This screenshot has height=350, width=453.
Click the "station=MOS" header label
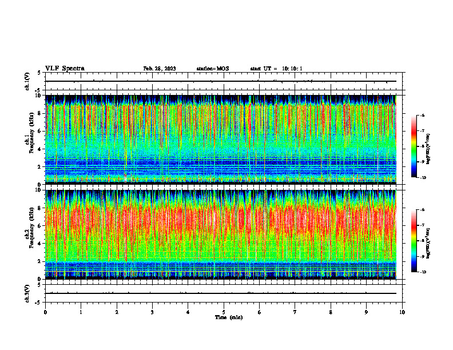[213, 69]
